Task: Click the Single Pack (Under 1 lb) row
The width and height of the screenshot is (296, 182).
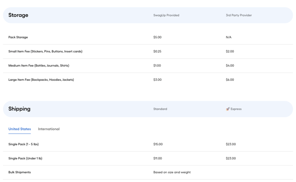Action: coord(25,158)
